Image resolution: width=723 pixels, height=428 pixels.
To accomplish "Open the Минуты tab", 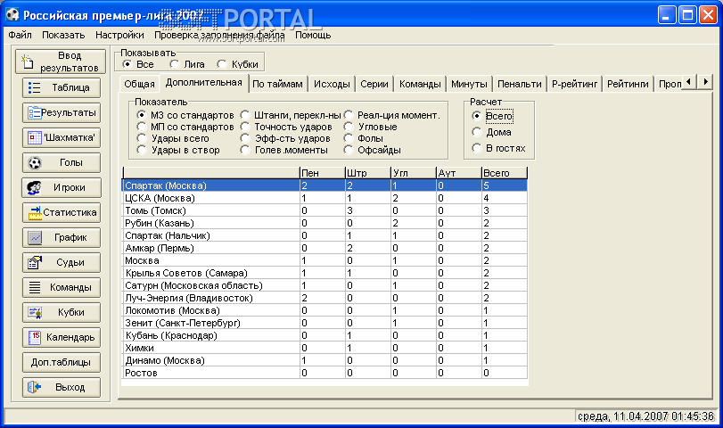I will point(469,84).
